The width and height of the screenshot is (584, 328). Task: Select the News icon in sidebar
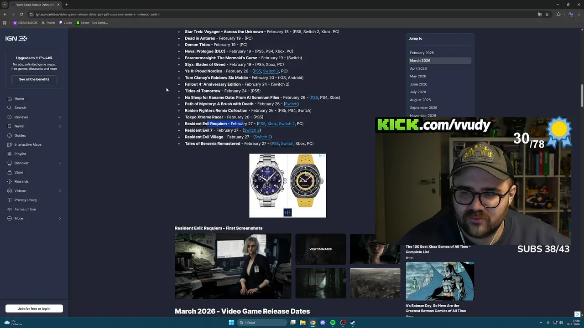[10, 126]
